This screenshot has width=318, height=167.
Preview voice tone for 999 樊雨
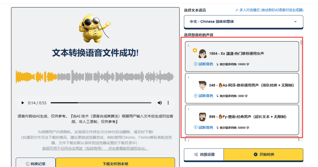(x=203, y=127)
